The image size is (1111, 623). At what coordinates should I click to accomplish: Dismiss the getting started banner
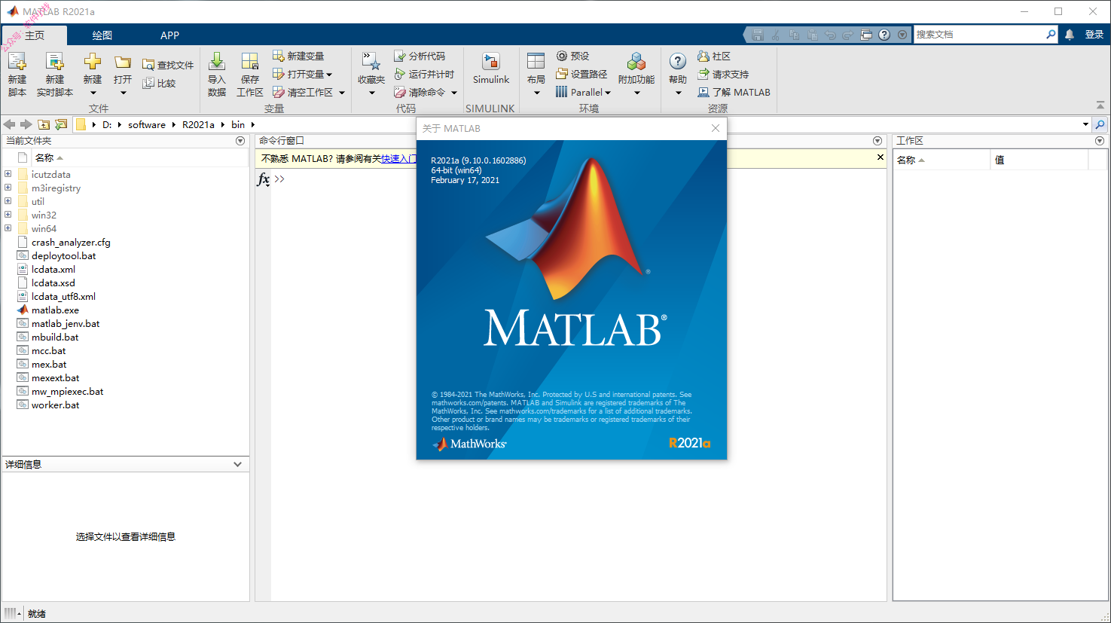point(880,157)
